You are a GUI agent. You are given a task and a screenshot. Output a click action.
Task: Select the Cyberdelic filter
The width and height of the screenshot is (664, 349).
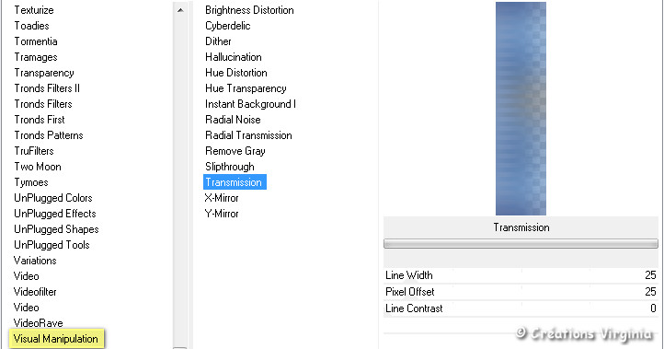click(228, 26)
